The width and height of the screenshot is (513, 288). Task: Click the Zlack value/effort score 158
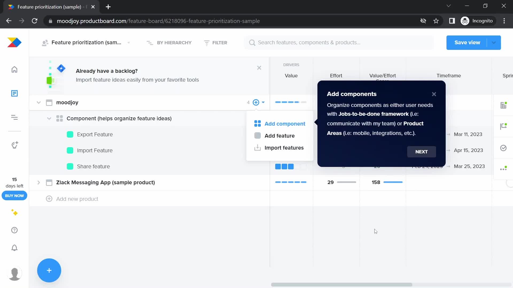tap(376, 182)
